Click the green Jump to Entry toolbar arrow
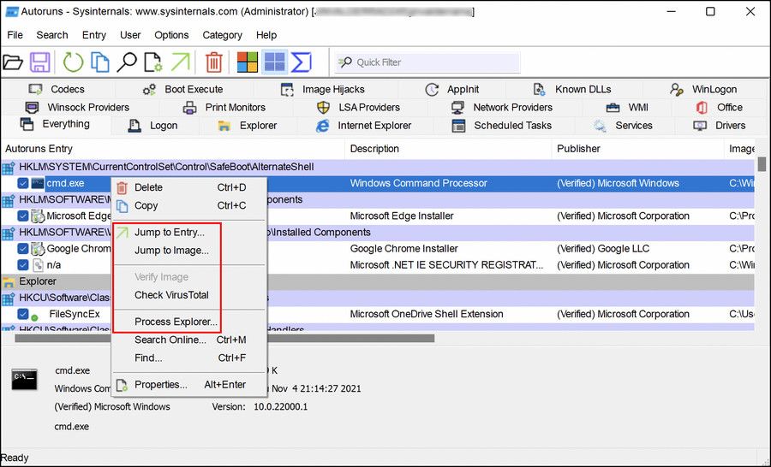Image resolution: width=771 pixels, height=467 pixels. pos(181,62)
